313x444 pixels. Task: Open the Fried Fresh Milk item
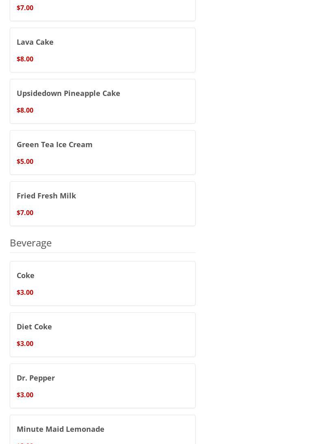[x=46, y=196]
